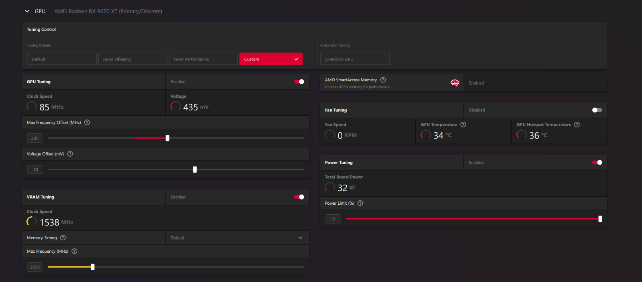Image resolution: width=642 pixels, height=282 pixels.
Task: Collapse the GPU section chevron
Action: pyautogui.click(x=27, y=11)
